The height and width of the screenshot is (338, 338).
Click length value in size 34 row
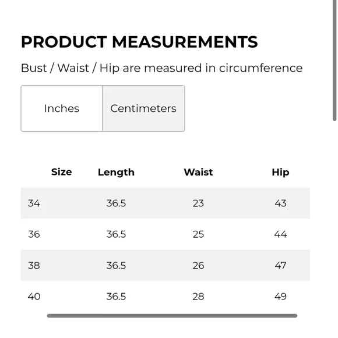point(116,203)
